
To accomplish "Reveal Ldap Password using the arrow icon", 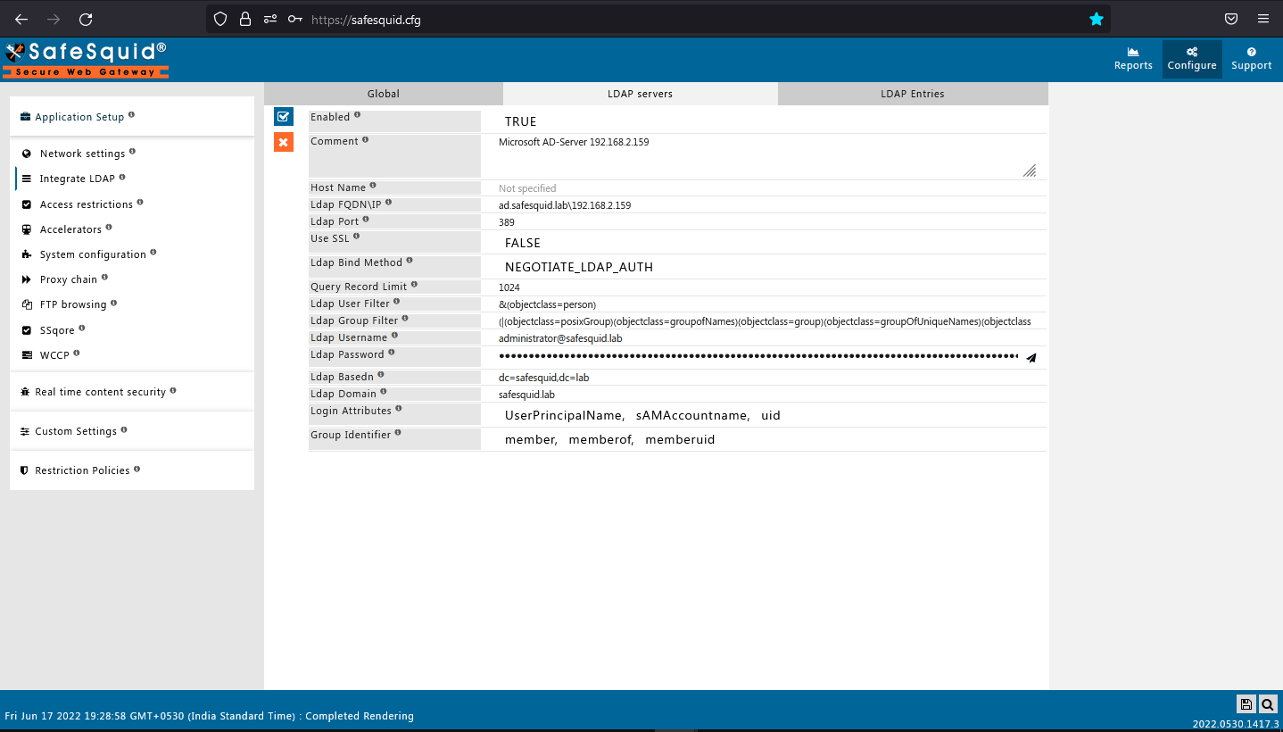I will tap(1031, 357).
